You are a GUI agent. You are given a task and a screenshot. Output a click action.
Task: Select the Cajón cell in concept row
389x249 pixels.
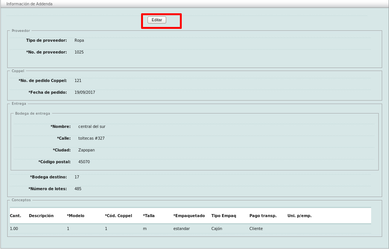[x=217, y=229]
